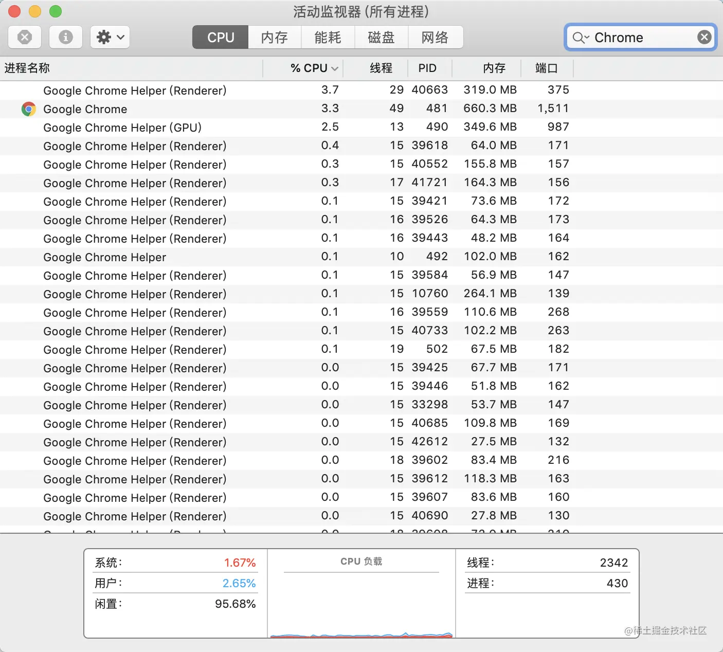Click the window title 活动监视器 (所有进程)
The width and height of the screenshot is (723, 652).
coord(361,11)
